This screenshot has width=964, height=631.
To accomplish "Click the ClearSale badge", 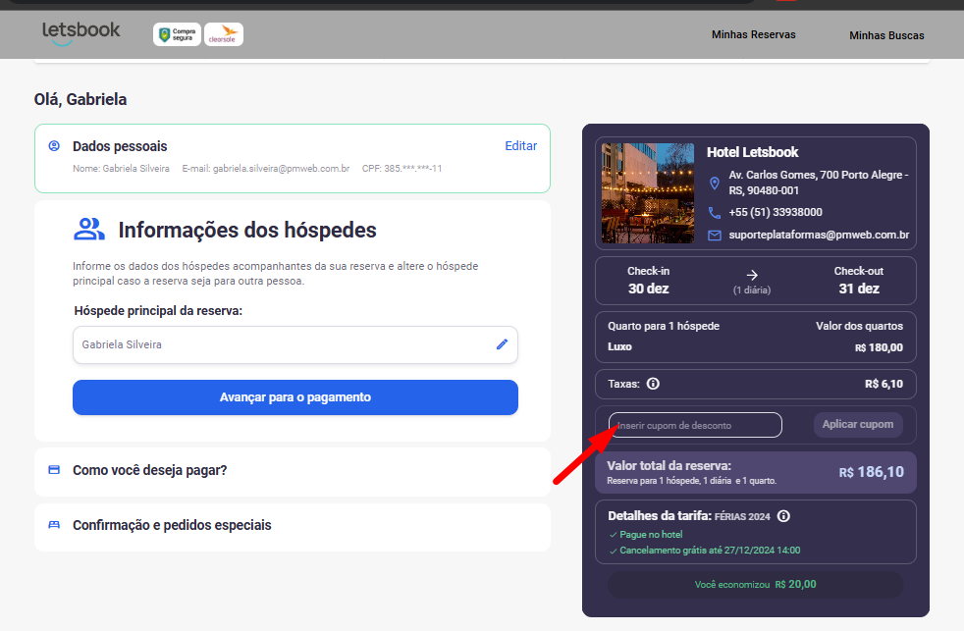I will [x=224, y=34].
